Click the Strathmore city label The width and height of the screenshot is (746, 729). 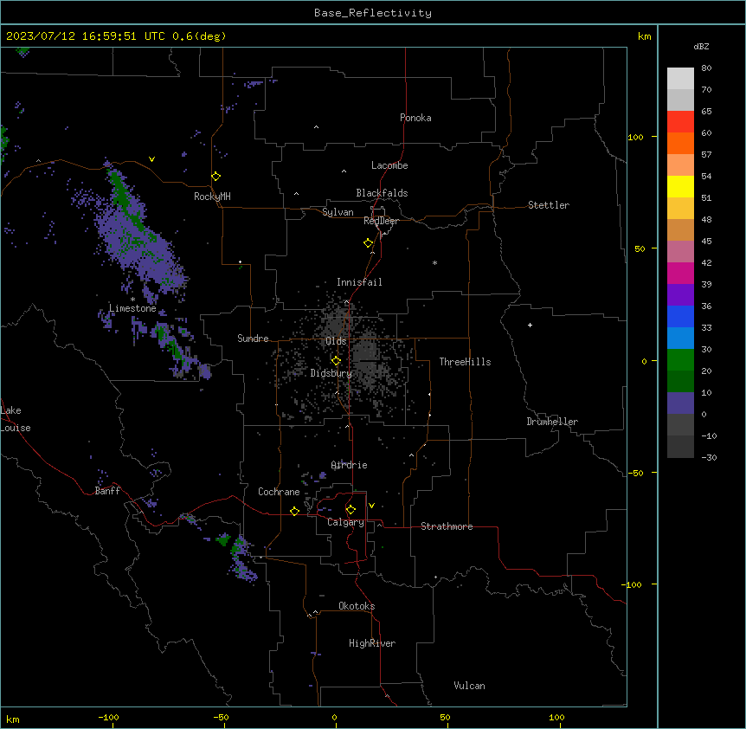[x=447, y=526]
